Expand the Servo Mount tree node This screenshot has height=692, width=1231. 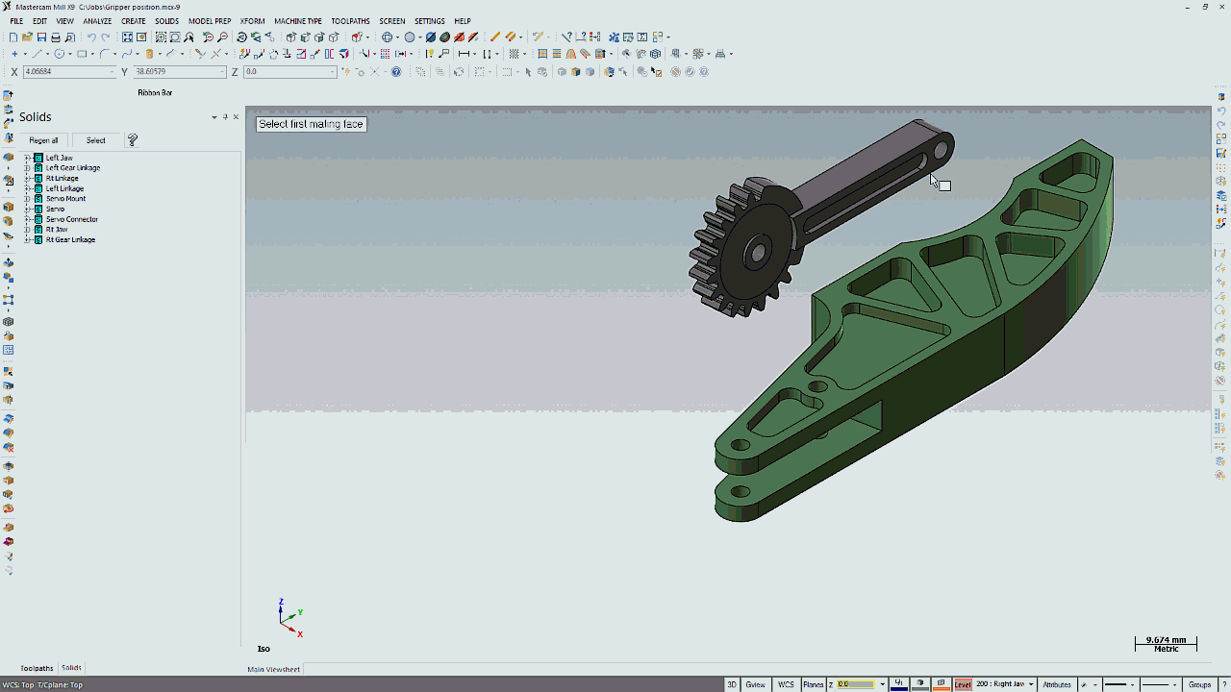pyautogui.click(x=28, y=199)
